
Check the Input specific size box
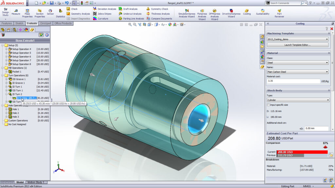(269, 104)
